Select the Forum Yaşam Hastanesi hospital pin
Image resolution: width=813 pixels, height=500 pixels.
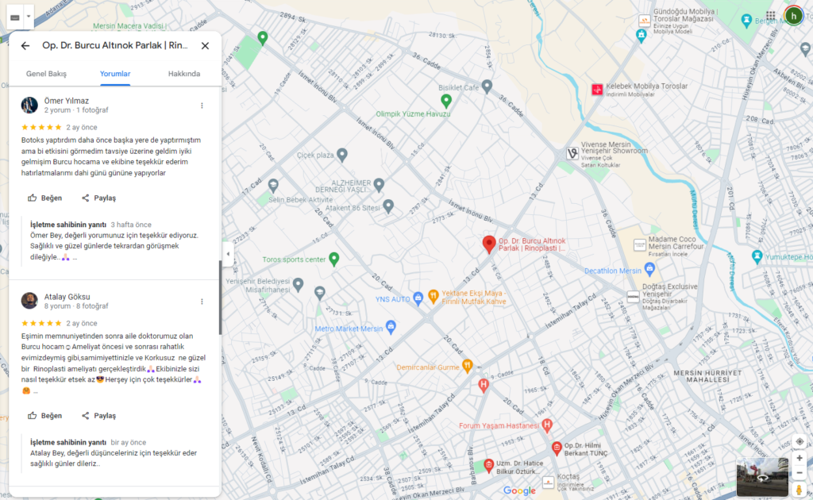coord(547,425)
